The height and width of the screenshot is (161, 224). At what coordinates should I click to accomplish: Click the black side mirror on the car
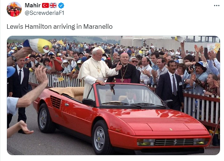point(89,102)
